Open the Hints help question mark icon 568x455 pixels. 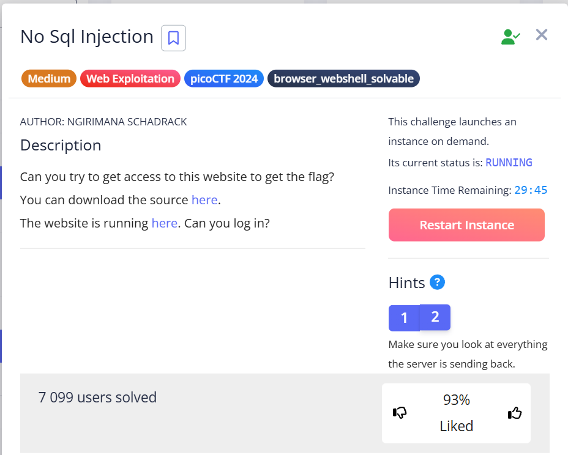click(437, 283)
